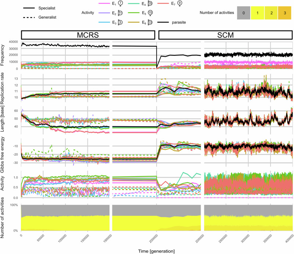Click the 300000 time axis tick
Screen dimensions: 294x254
click(x=245, y=239)
